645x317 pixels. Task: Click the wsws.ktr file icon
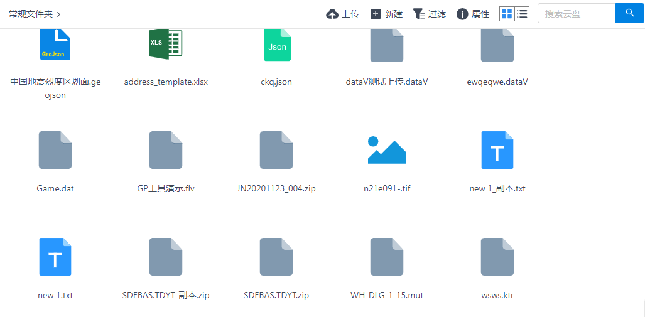(x=497, y=257)
